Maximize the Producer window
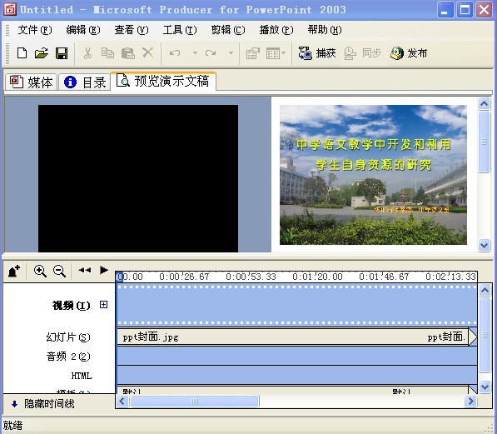 coord(465,10)
